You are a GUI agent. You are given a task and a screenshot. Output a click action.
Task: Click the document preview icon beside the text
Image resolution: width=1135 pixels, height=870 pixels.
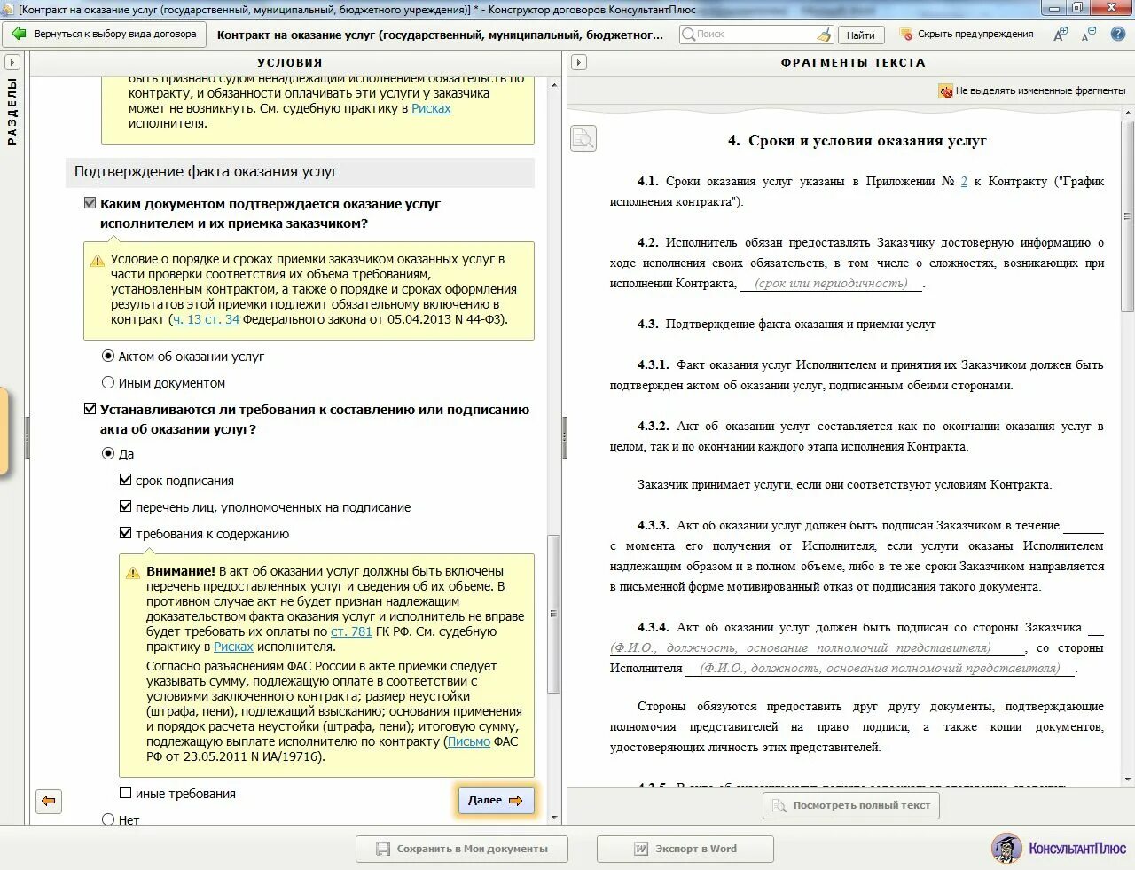[x=583, y=138]
